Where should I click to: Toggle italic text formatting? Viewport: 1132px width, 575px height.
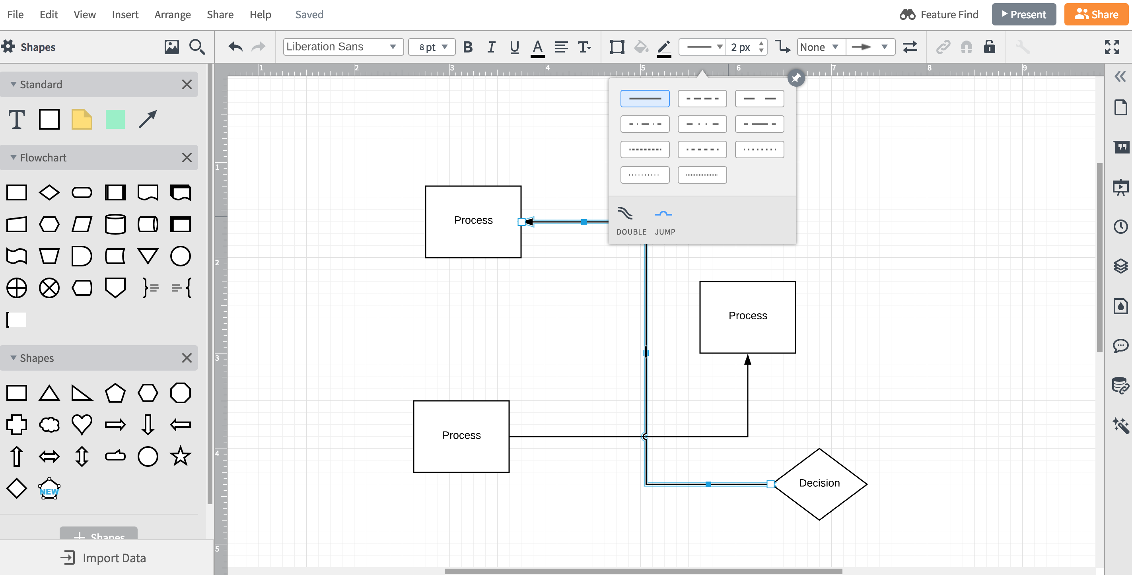(x=491, y=47)
